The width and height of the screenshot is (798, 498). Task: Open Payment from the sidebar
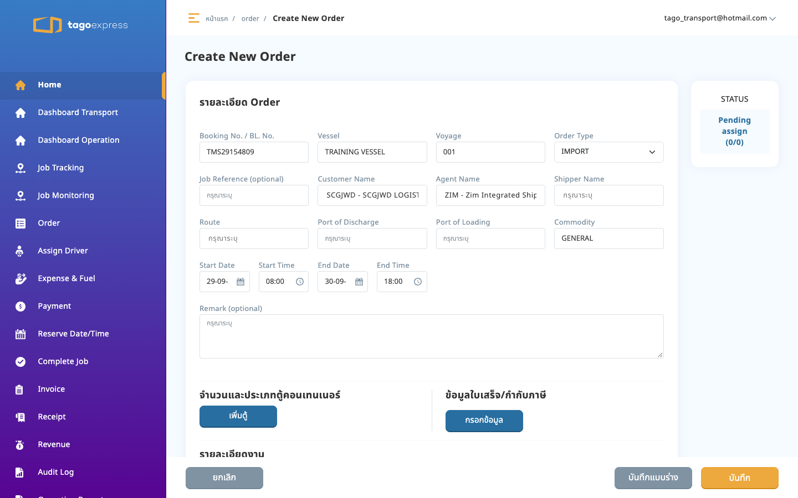[83, 307]
